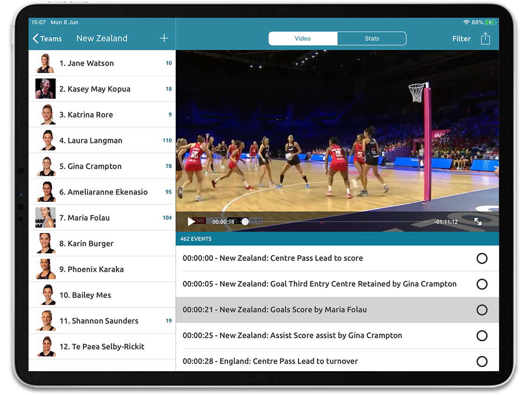Viewport: 529px width, 395px height.
Task: Tap Phoenix Karaka's avatar in the roster
Action: (45, 269)
